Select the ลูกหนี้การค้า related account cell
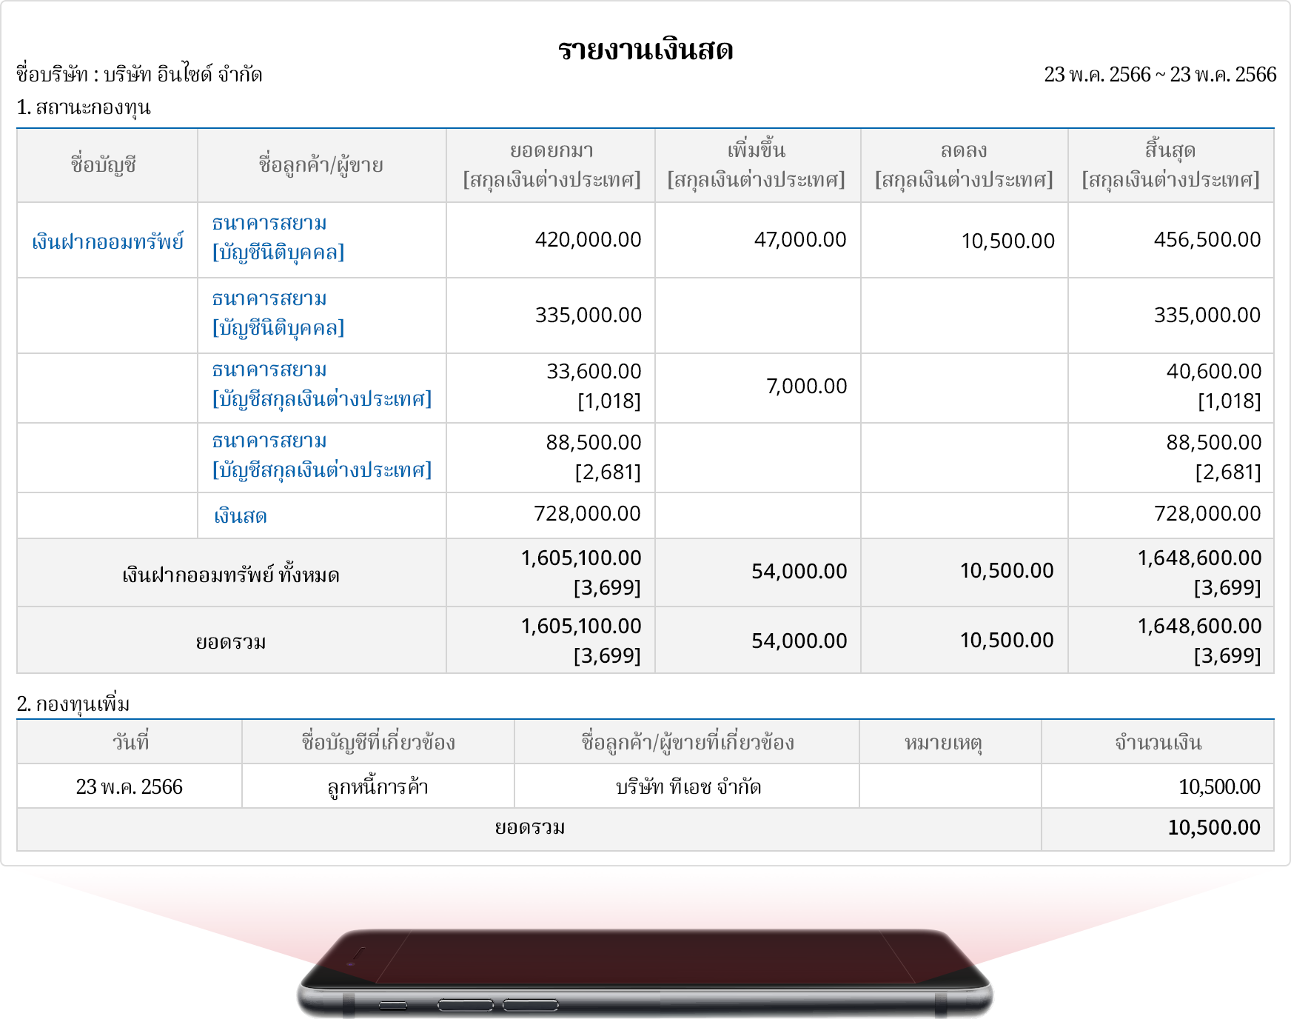The width and height of the screenshot is (1291, 1019). [378, 786]
